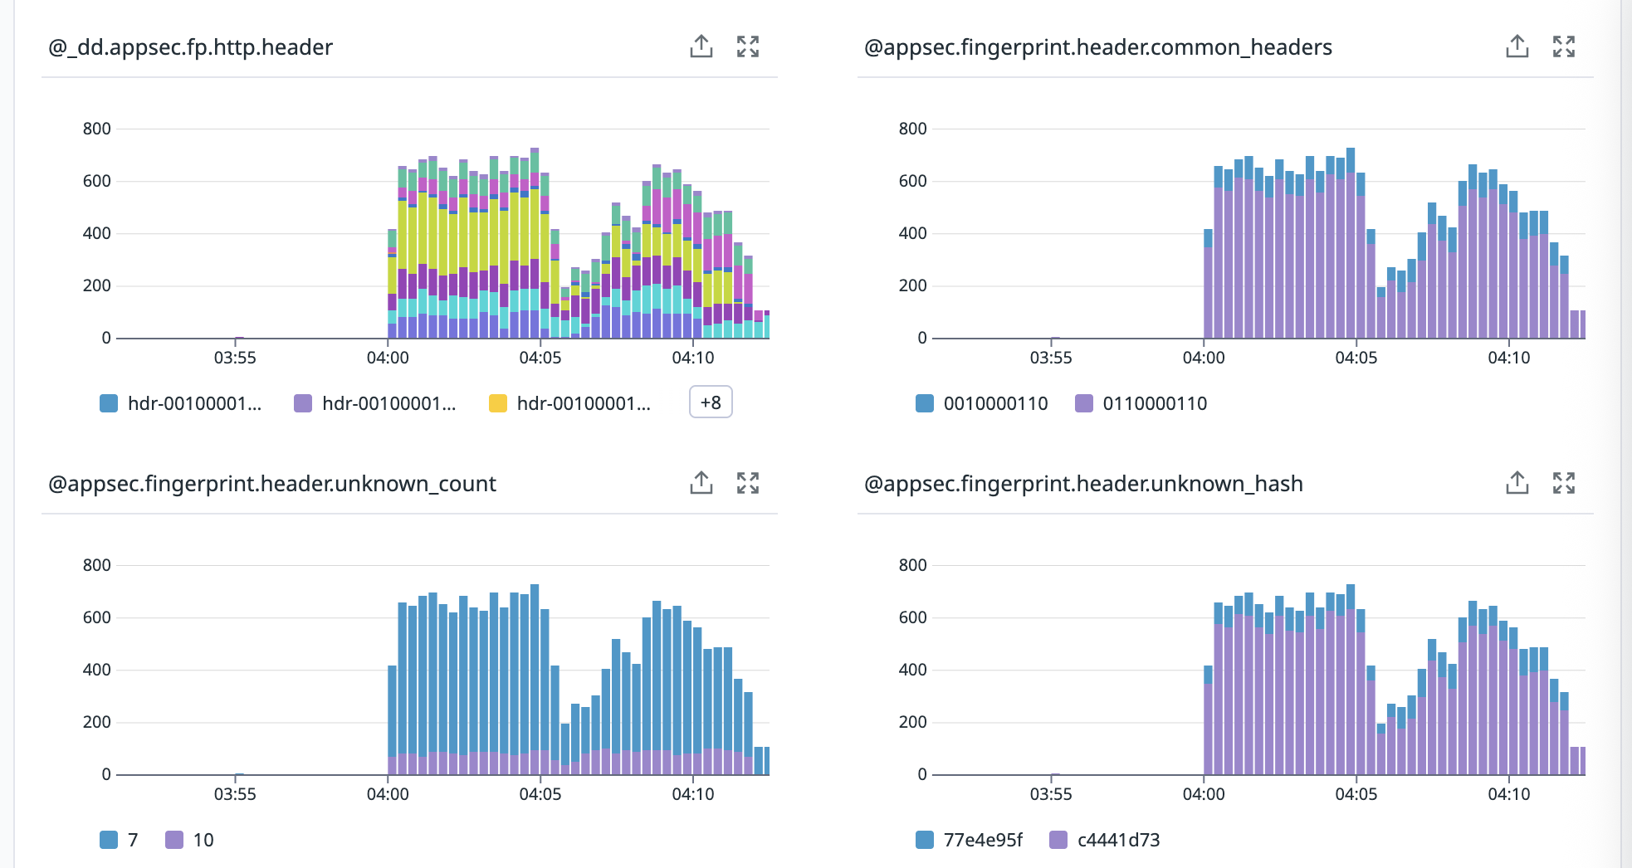Export the unknown_count chart
Image resolution: width=1632 pixels, height=868 pixels.
tap(701, 483)
